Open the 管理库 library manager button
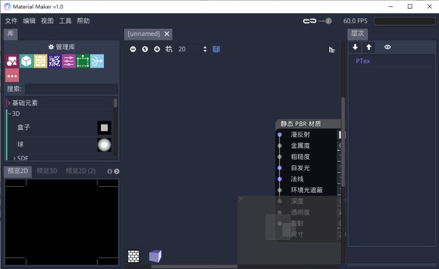Viewport: 439px width, 269px height. coord(61,47)
